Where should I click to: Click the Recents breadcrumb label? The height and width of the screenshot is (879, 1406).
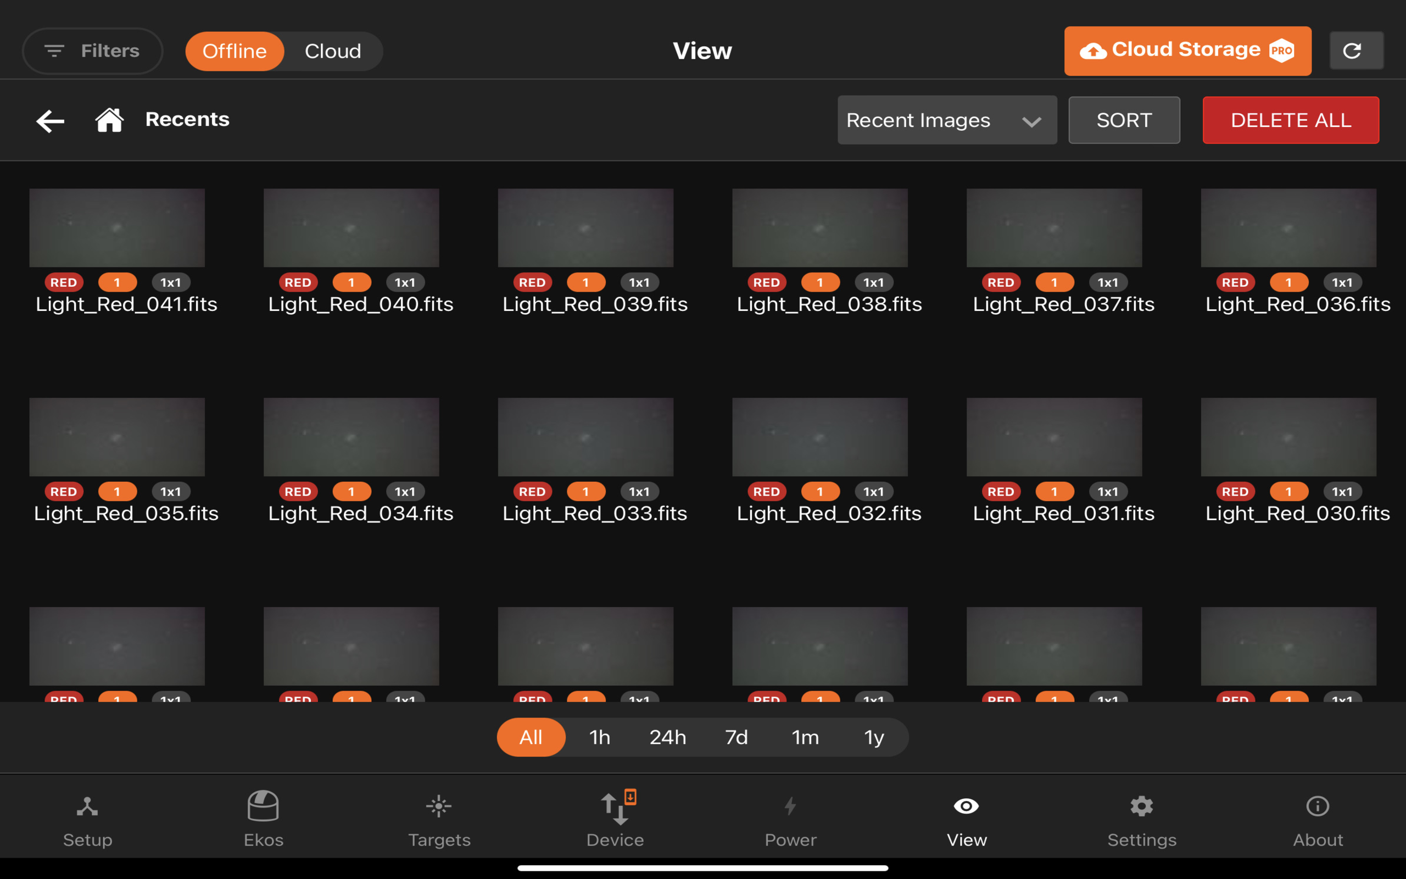point(187,119)
